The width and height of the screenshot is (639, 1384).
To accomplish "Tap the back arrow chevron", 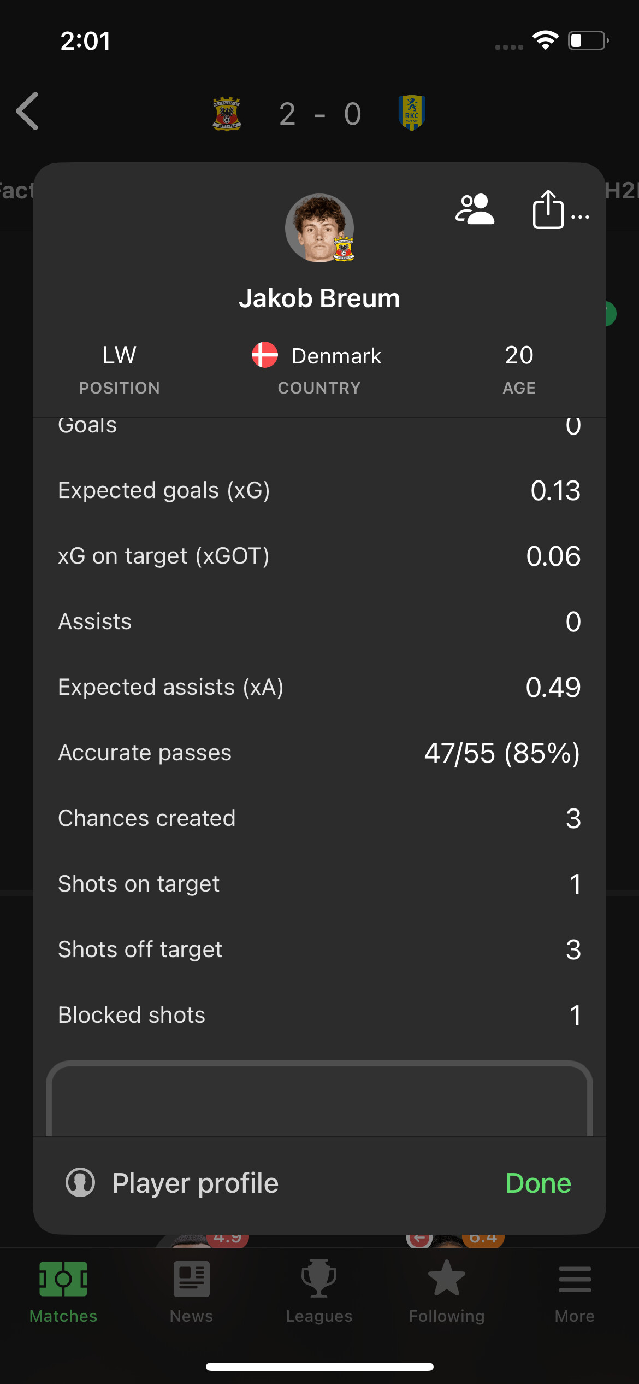I will [x=28, y=112].
